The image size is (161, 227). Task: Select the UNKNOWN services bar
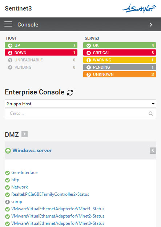pyautogui.click(x=120, y=74)
